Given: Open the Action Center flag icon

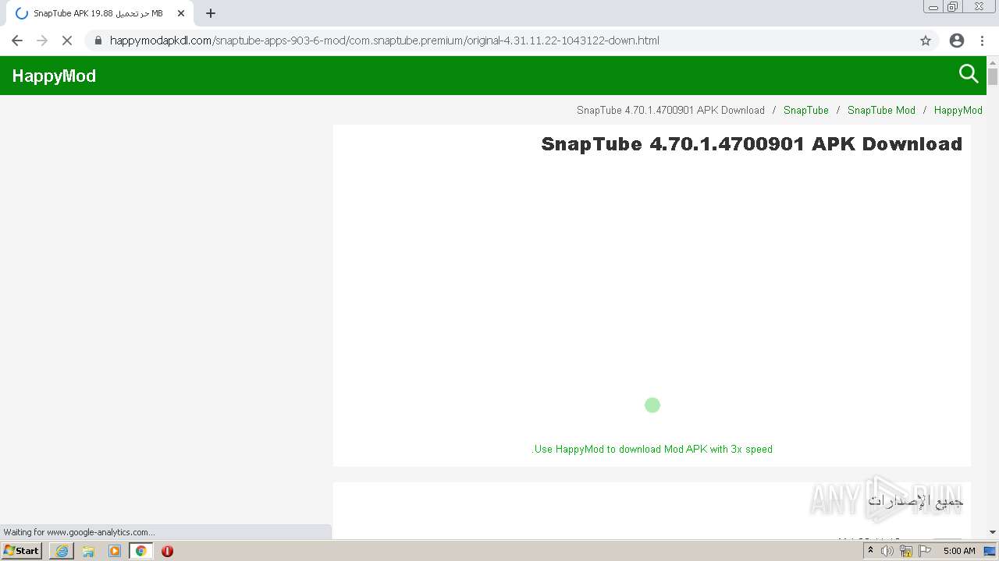Looking at the screenshot, I should coord(926,551).
